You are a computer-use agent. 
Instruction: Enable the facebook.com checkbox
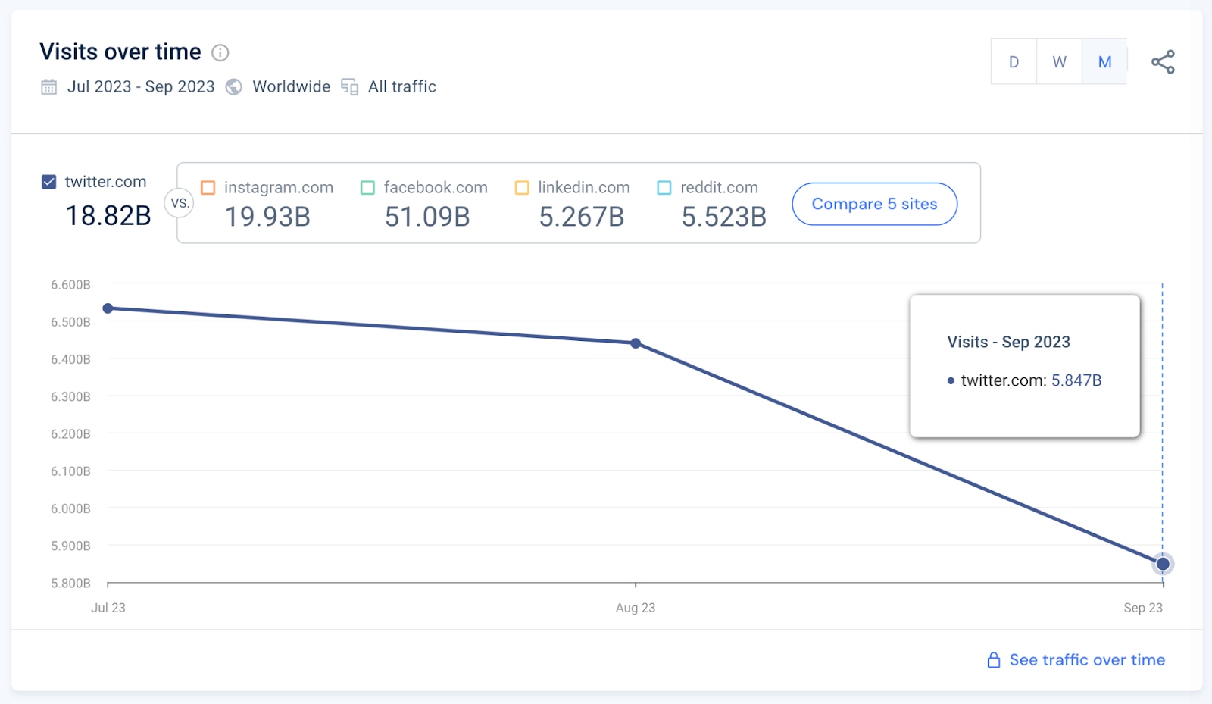(368, 187)
